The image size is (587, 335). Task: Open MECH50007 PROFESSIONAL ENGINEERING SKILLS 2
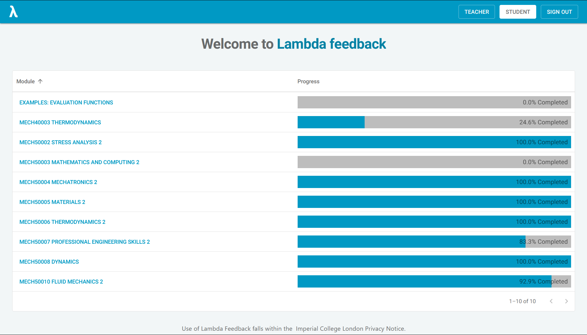click(x=84, y=242)
